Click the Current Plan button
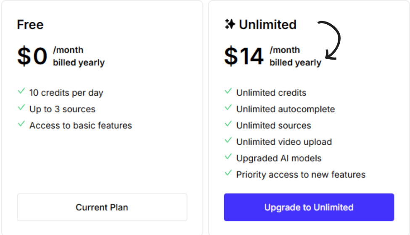410x235 pixels. (102, 207)
